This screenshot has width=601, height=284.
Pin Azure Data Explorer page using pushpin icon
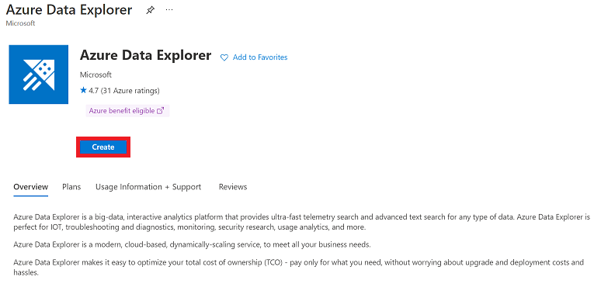pyautogui.click(x=150, y=10)
